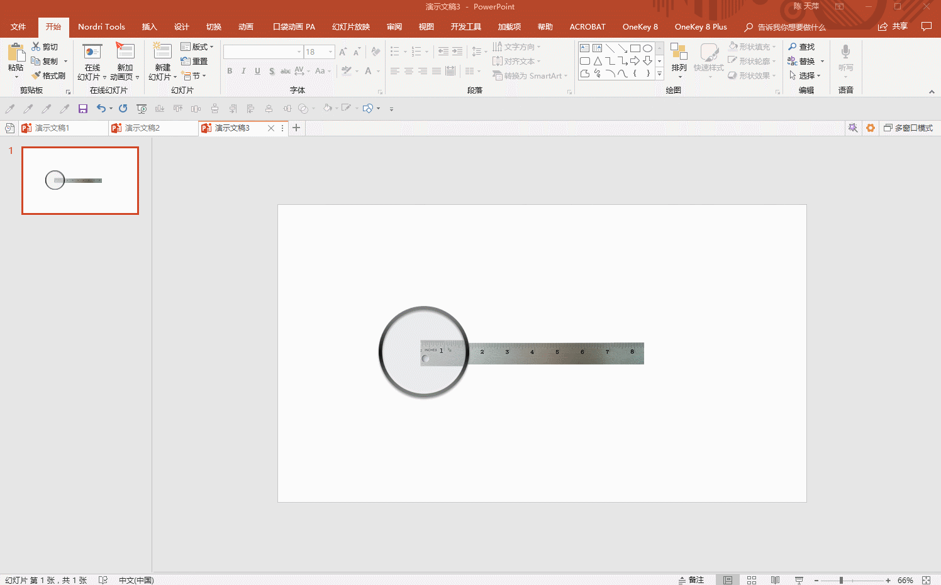Switch to the 演示文稿2 document tab

coord(142,128)
